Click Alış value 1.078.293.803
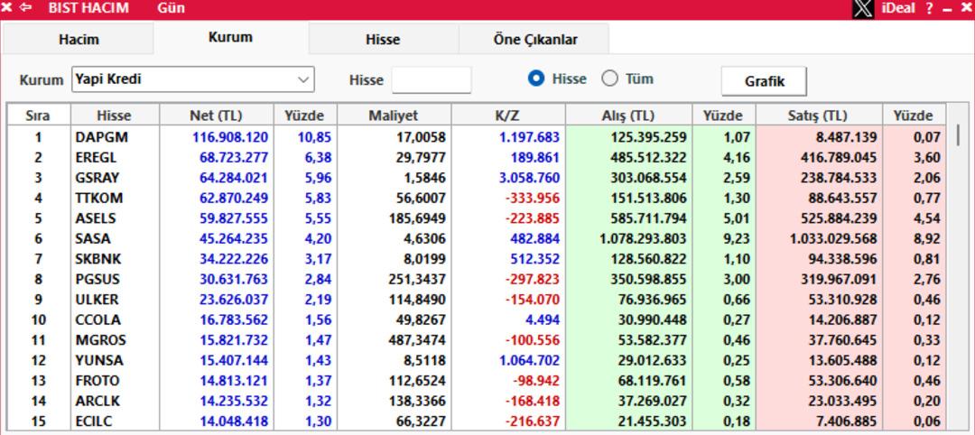This screenshot has height=435, width=975. 644,238
